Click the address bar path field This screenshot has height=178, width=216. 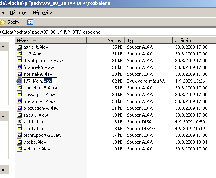pyautogui.click(x=108, y=32)
